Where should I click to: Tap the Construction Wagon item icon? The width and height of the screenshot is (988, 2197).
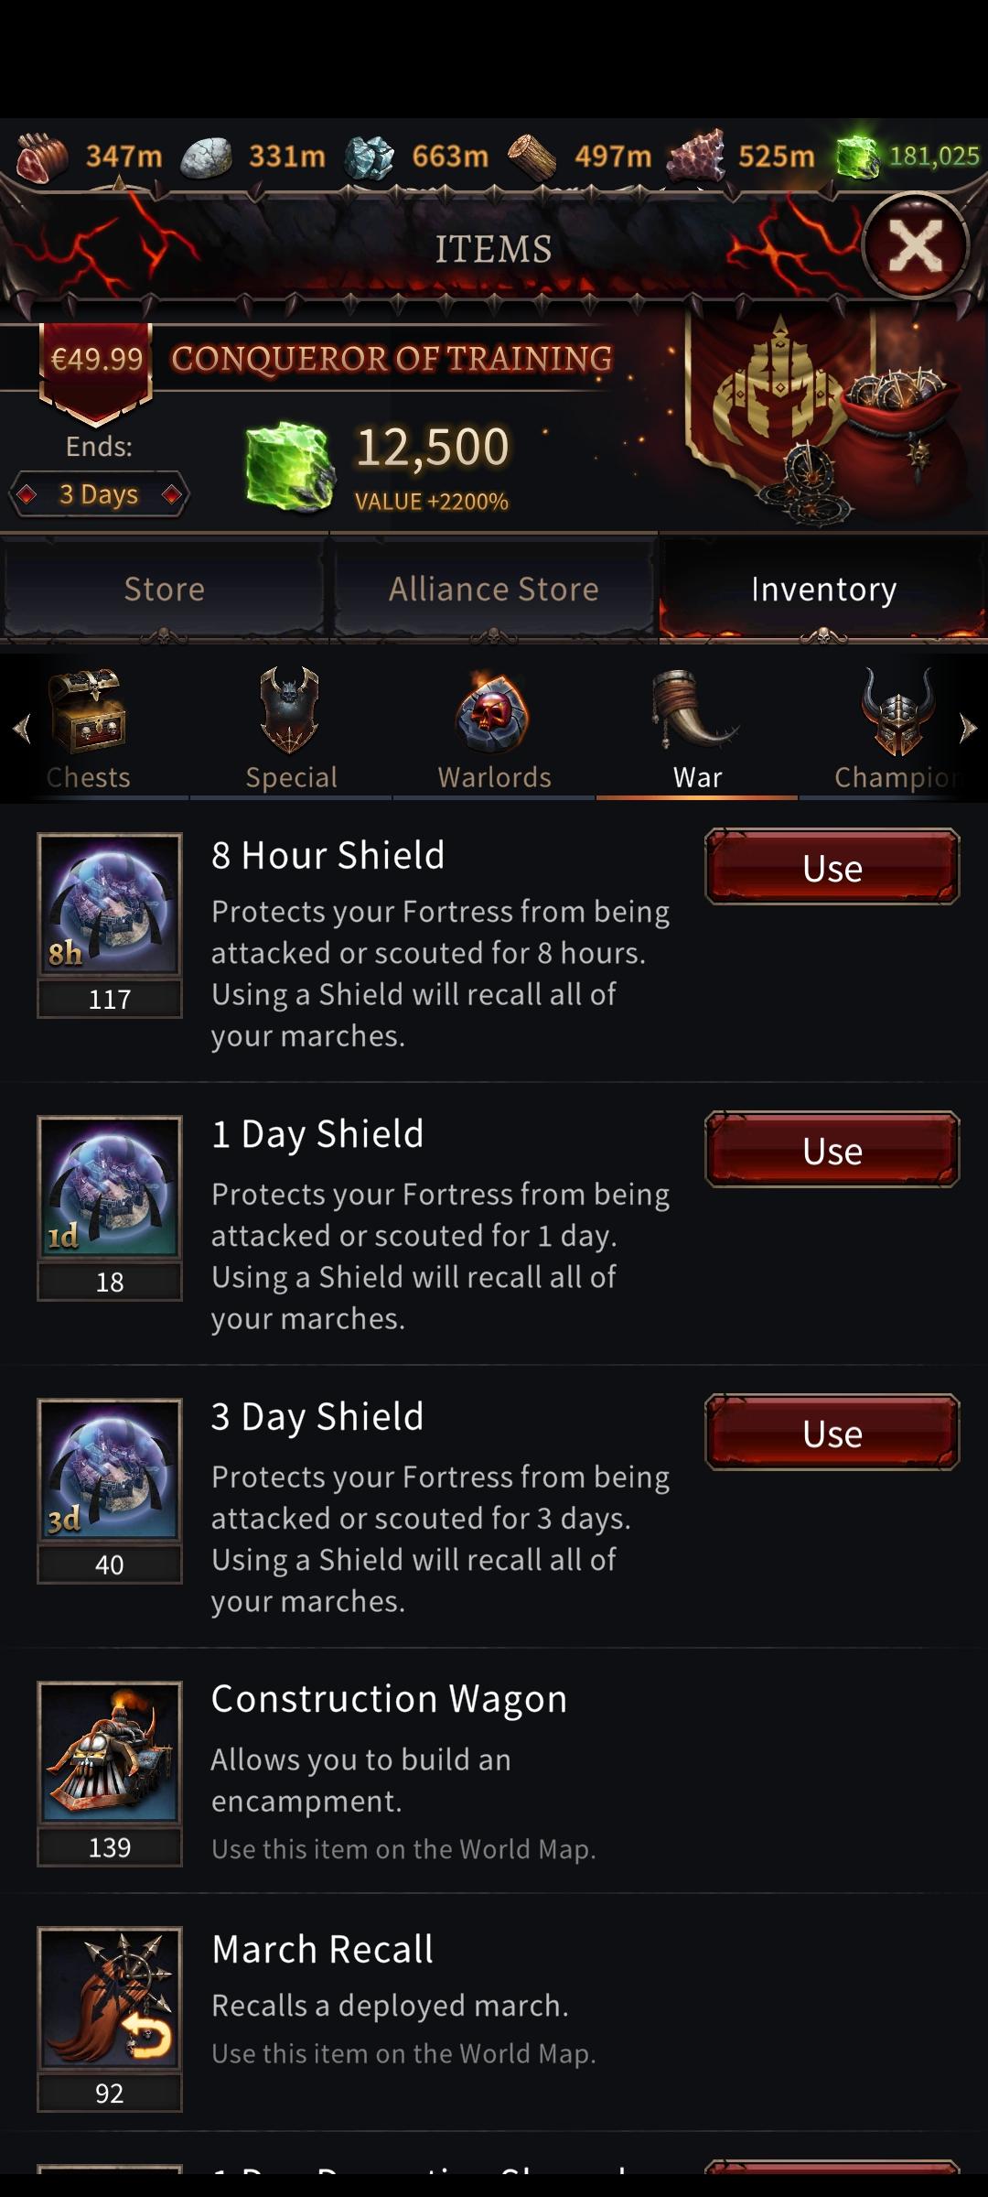pyautogui.click(x=110, y=1752)
